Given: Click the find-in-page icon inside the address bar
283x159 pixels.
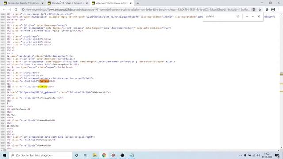Looking at the screenshot, I should [x=254, y=10].
